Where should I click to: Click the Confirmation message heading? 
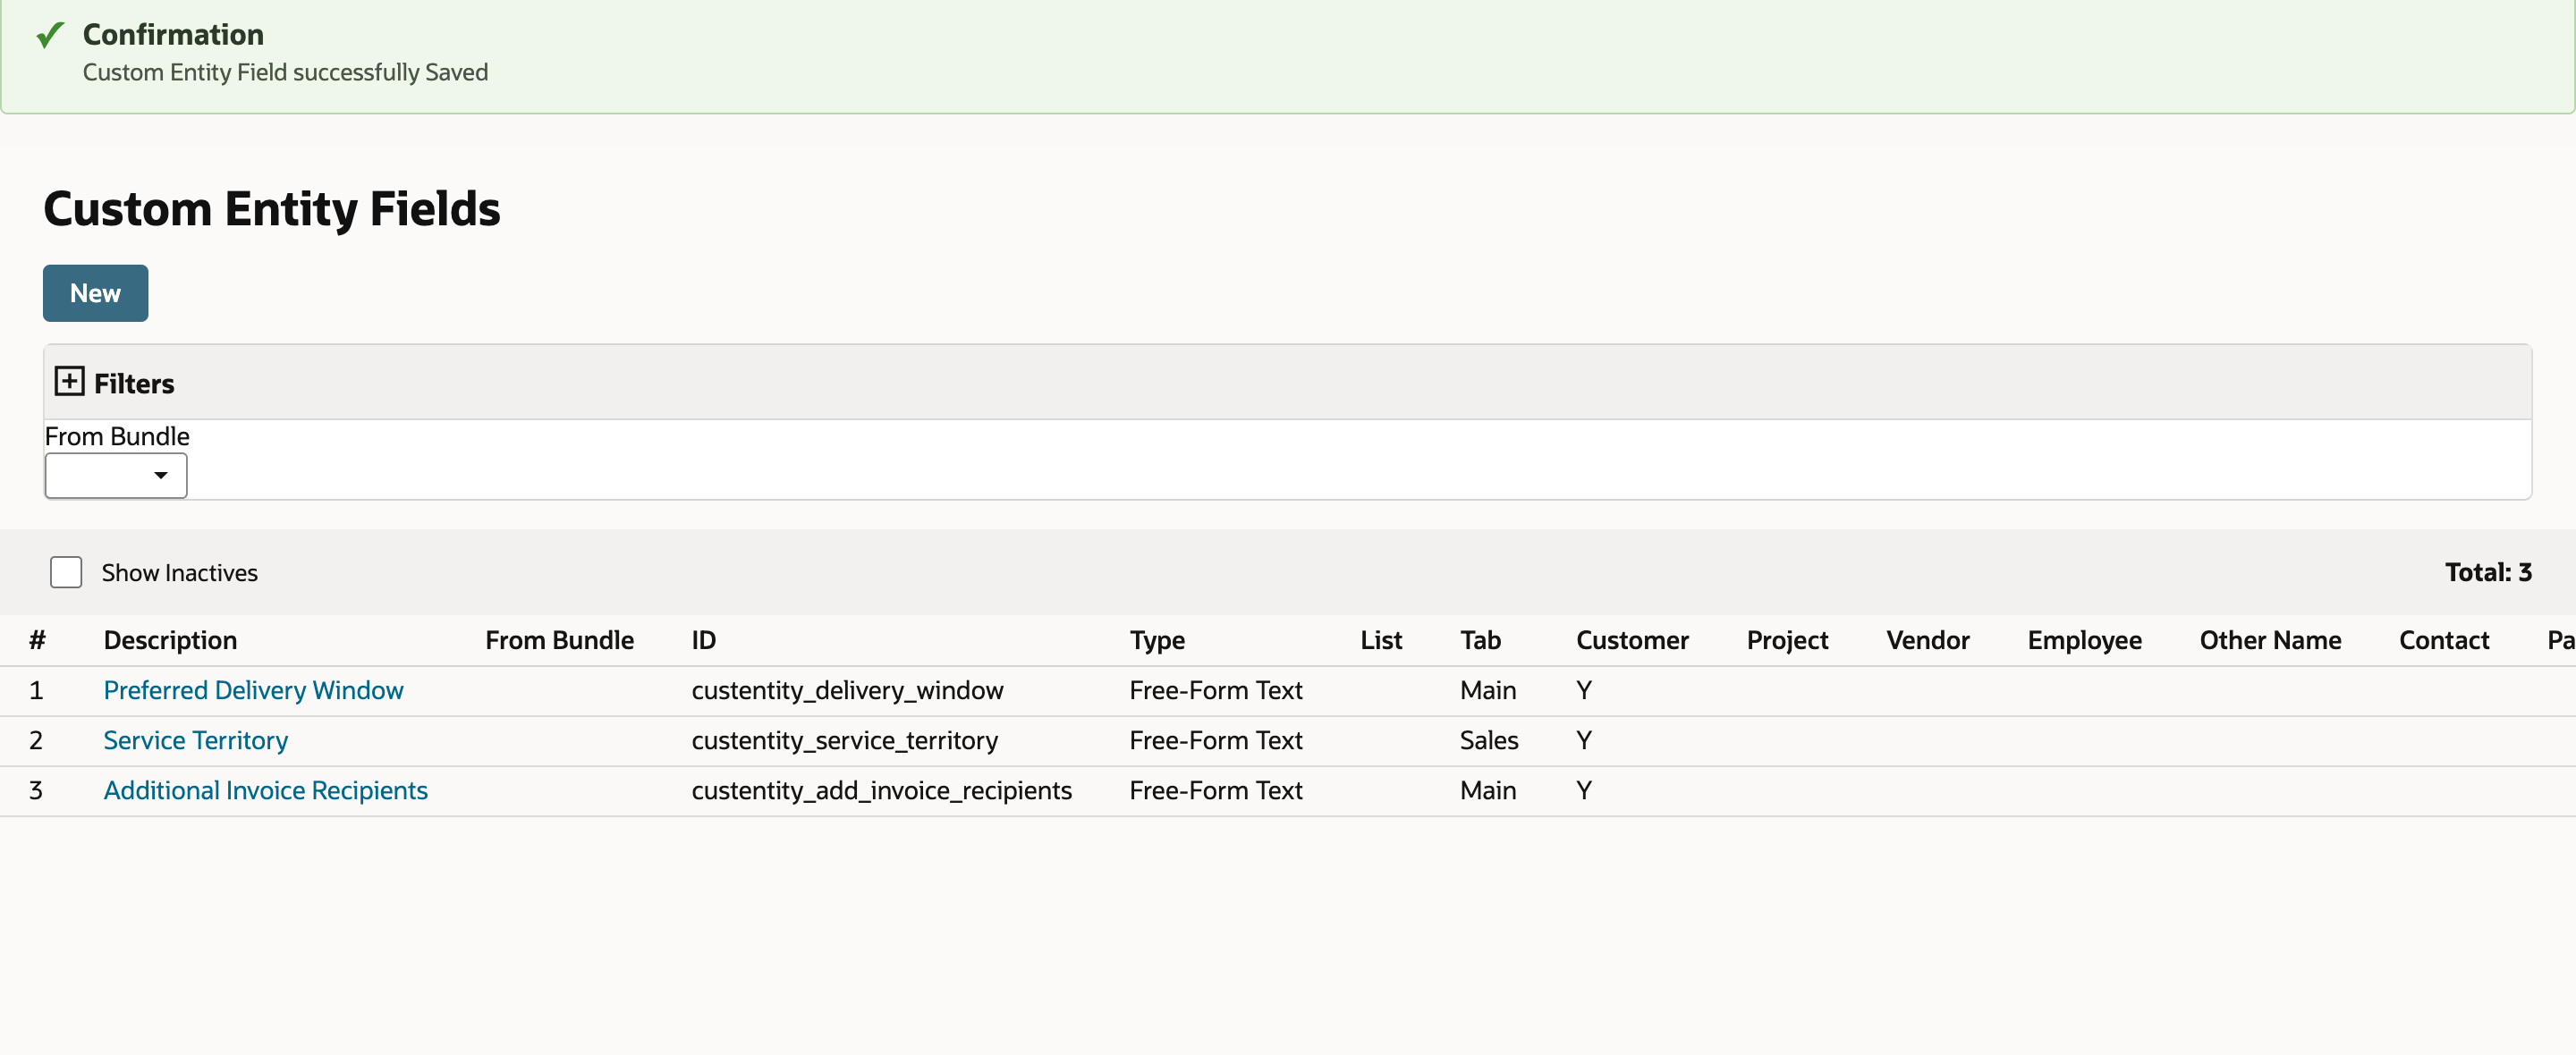pos(173,34)
